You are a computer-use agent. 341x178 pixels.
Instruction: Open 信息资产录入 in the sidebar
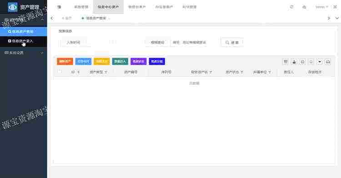point(24,41)
